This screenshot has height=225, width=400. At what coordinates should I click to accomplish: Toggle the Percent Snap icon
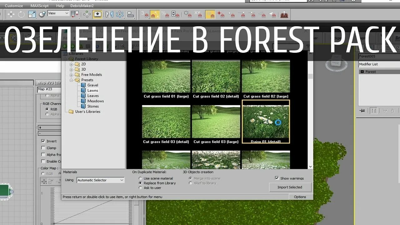165,14
